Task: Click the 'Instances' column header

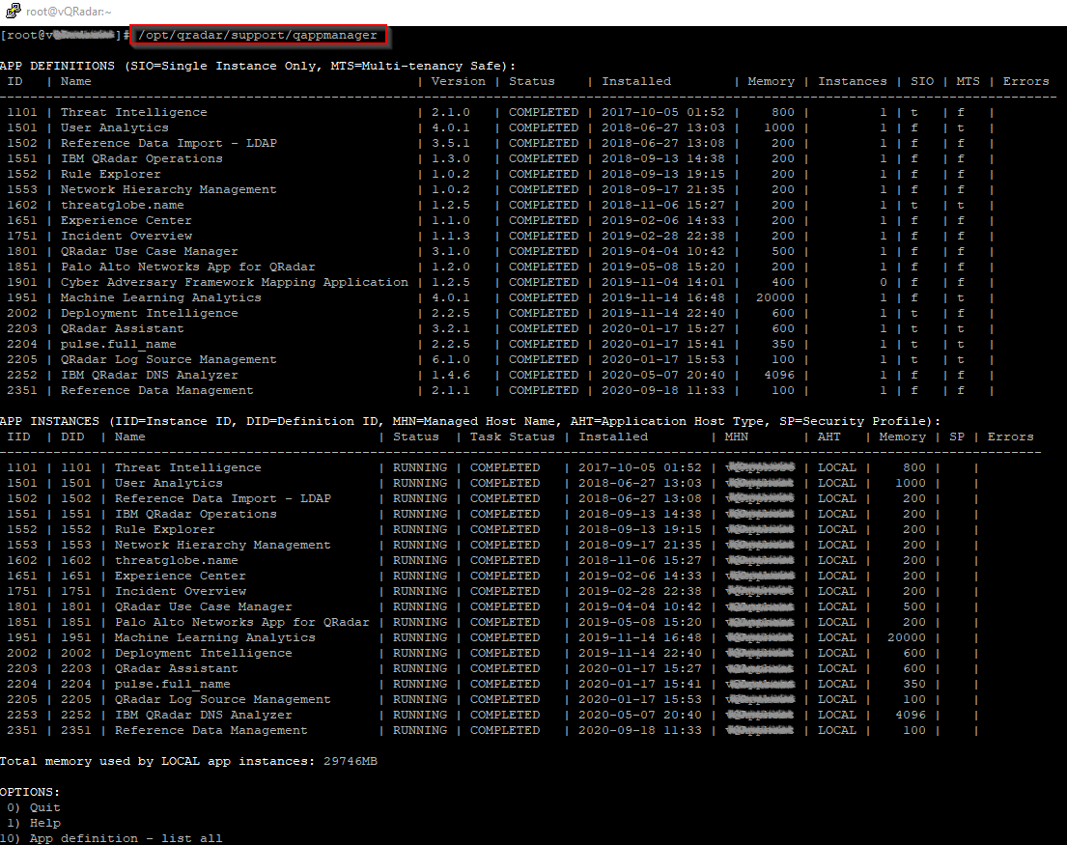Action: 853,82
